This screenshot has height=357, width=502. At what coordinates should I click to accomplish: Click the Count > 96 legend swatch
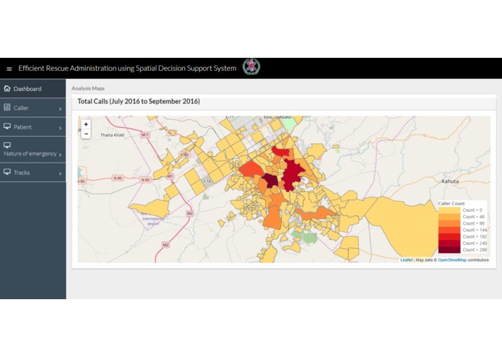point(449,223)
